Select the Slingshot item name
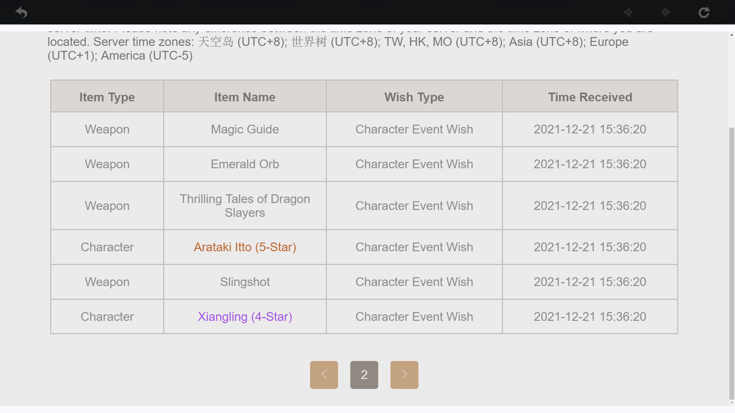 245,282
